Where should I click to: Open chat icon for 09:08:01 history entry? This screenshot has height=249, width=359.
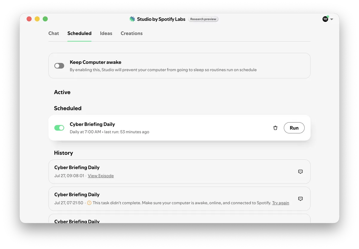300,172
